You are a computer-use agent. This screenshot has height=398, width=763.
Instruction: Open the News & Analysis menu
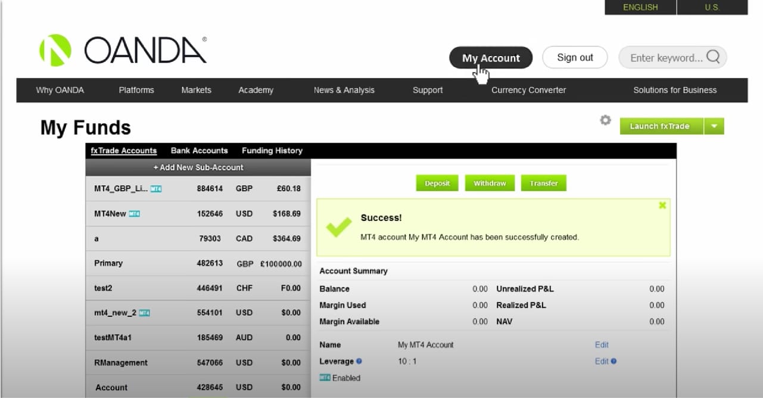click(x=344, y=90)
